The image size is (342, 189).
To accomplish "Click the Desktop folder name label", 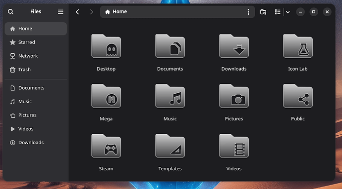I will (x=106, y=69).
